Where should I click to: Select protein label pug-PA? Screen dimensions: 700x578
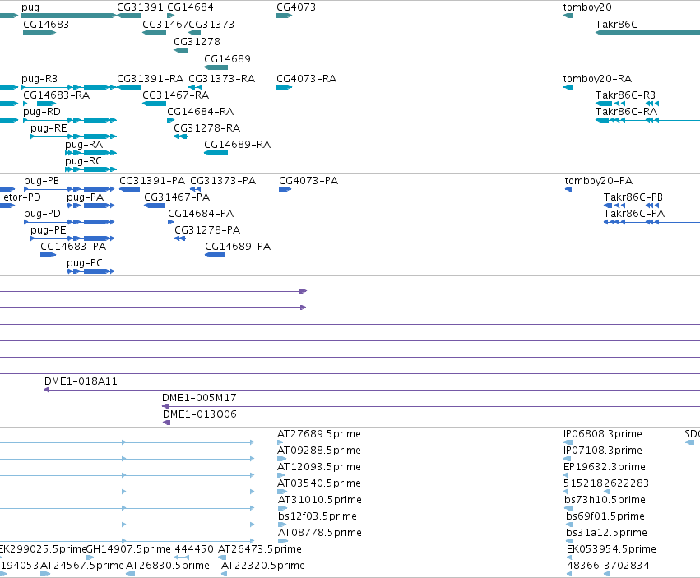coord(86,197)
